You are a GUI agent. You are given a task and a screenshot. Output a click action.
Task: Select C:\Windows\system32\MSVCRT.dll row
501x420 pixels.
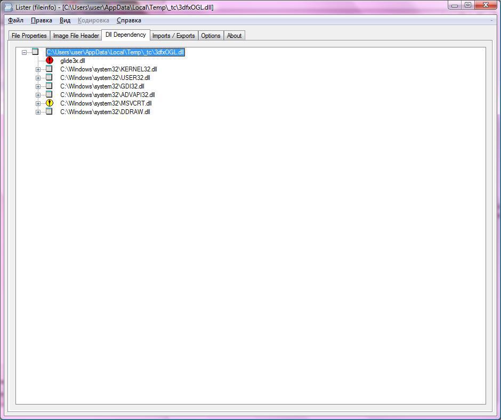[x=106, y=103]
